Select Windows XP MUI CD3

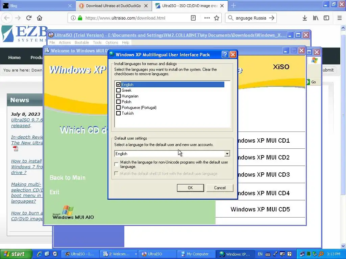pos(264,175)
